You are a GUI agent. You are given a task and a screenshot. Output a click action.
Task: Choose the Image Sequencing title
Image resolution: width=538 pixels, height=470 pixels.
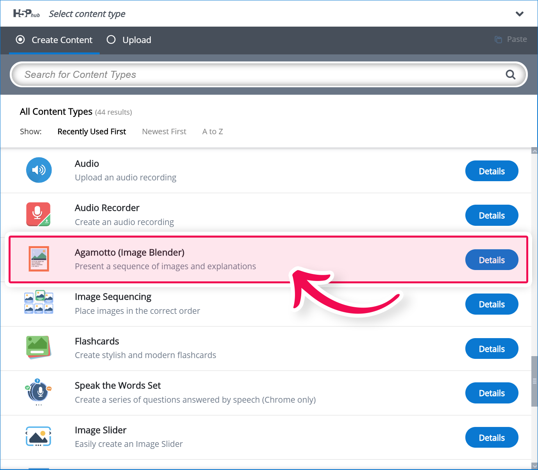[x=113, y=297]
